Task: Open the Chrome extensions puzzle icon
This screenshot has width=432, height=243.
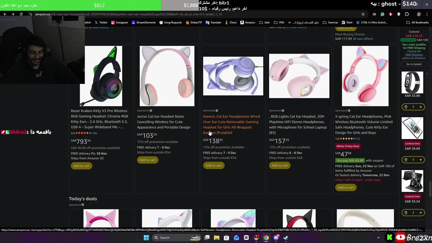Action: 407,14
